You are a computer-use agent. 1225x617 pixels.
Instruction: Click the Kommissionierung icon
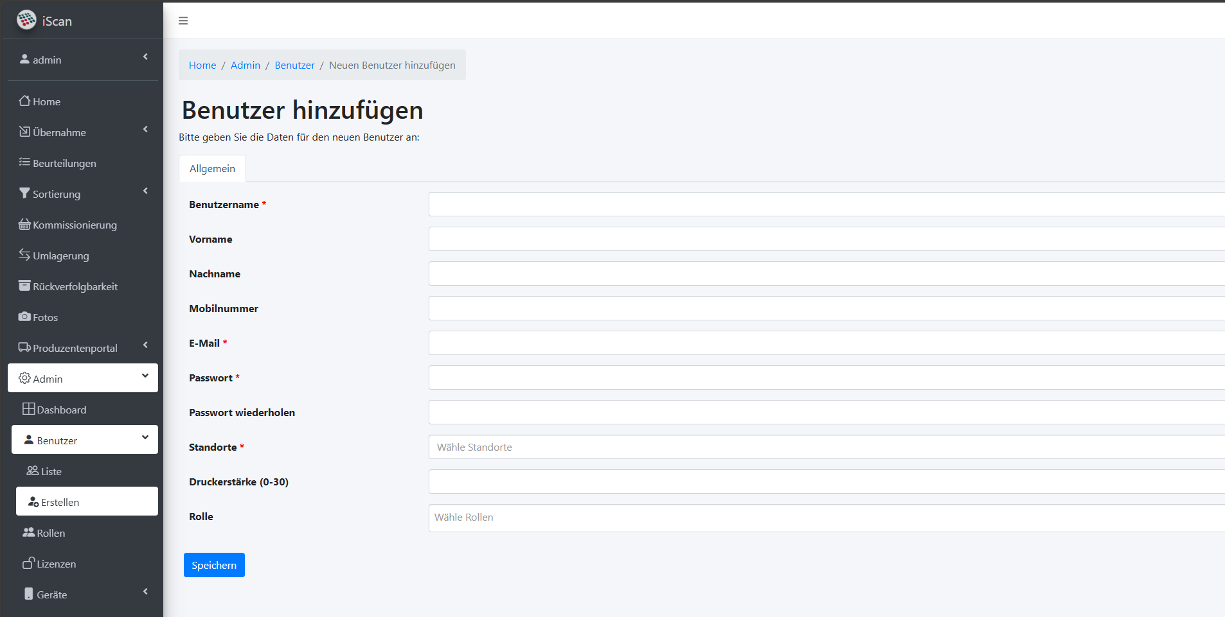tap(24, 224)
